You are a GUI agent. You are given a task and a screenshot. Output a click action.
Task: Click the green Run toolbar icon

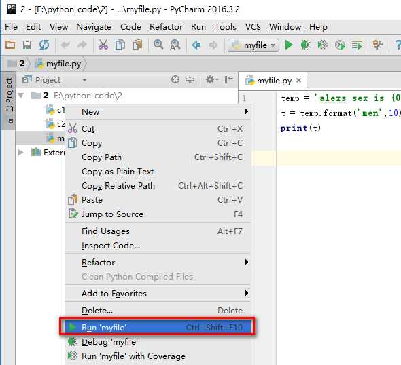289,45
